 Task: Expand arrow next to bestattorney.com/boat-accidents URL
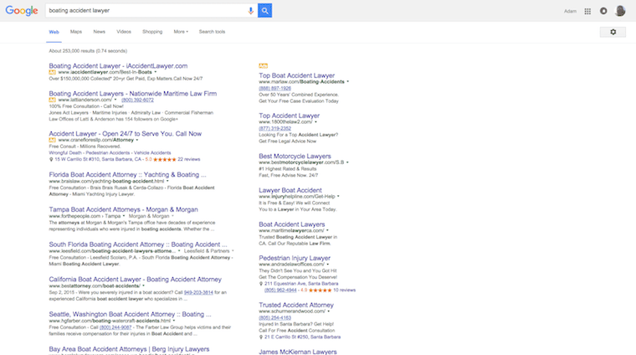(x=144, y=286)
